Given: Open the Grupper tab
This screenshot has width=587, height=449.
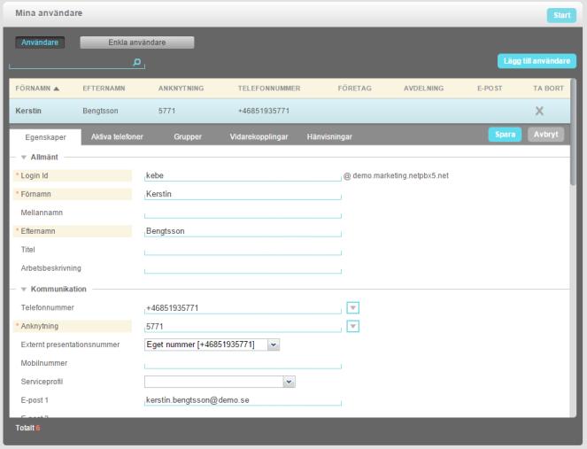Looking at the screenshot, I should point(188,136).
